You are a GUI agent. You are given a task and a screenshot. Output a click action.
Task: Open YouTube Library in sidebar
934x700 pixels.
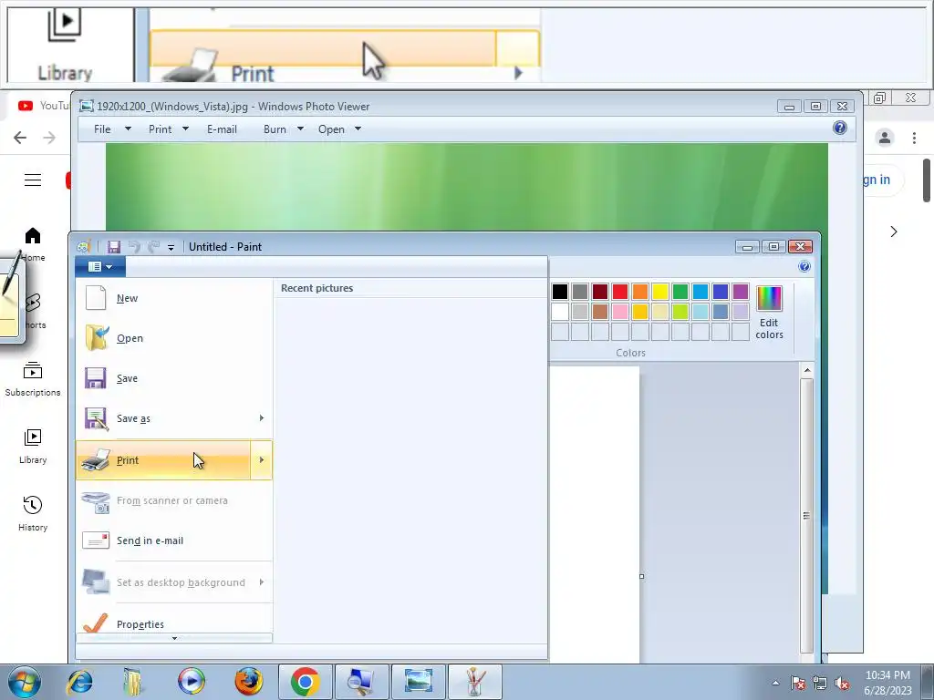tap(33, 446)
